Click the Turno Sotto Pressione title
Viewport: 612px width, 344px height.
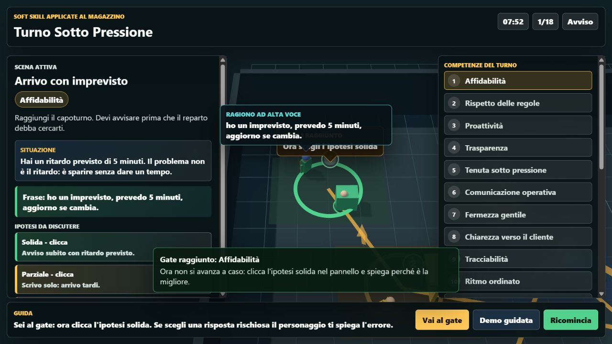[x=83, y=32]
